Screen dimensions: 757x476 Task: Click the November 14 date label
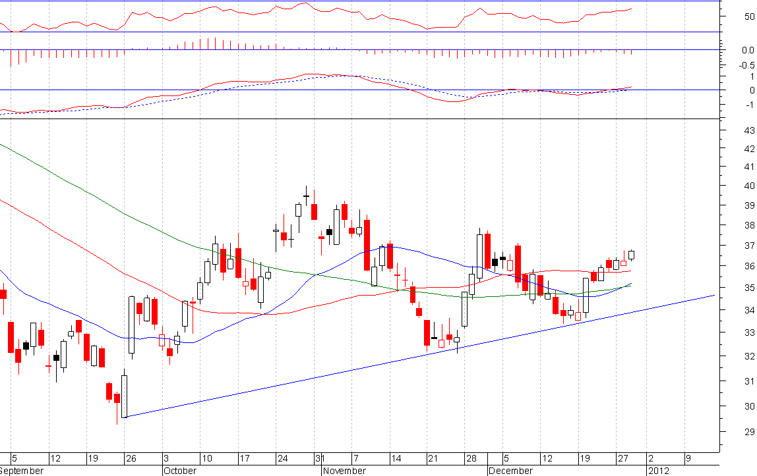396,458
